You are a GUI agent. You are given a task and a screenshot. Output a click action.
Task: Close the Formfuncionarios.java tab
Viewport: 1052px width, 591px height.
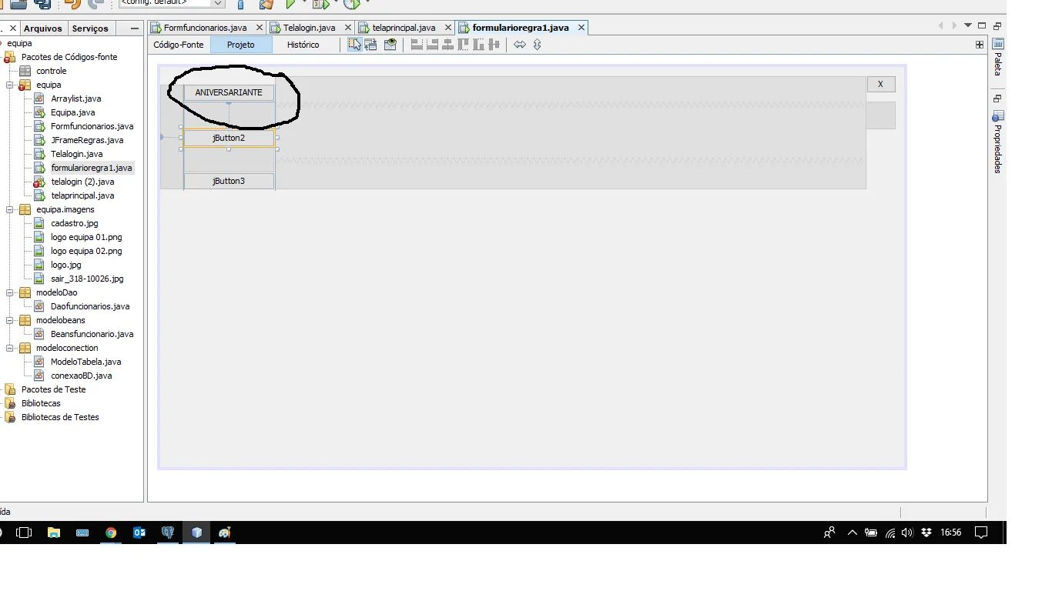[x=260, y=28]
